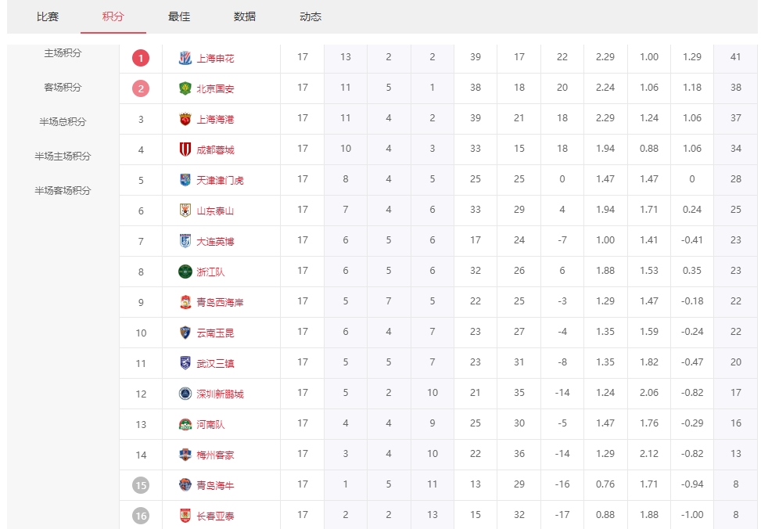The width and height of the screenshot is (761, 529).
Task: Go to the 动态 tab
Action: (311, 16)
